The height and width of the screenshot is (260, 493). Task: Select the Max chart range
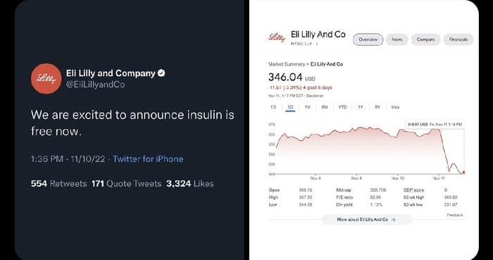pos(395,107)
